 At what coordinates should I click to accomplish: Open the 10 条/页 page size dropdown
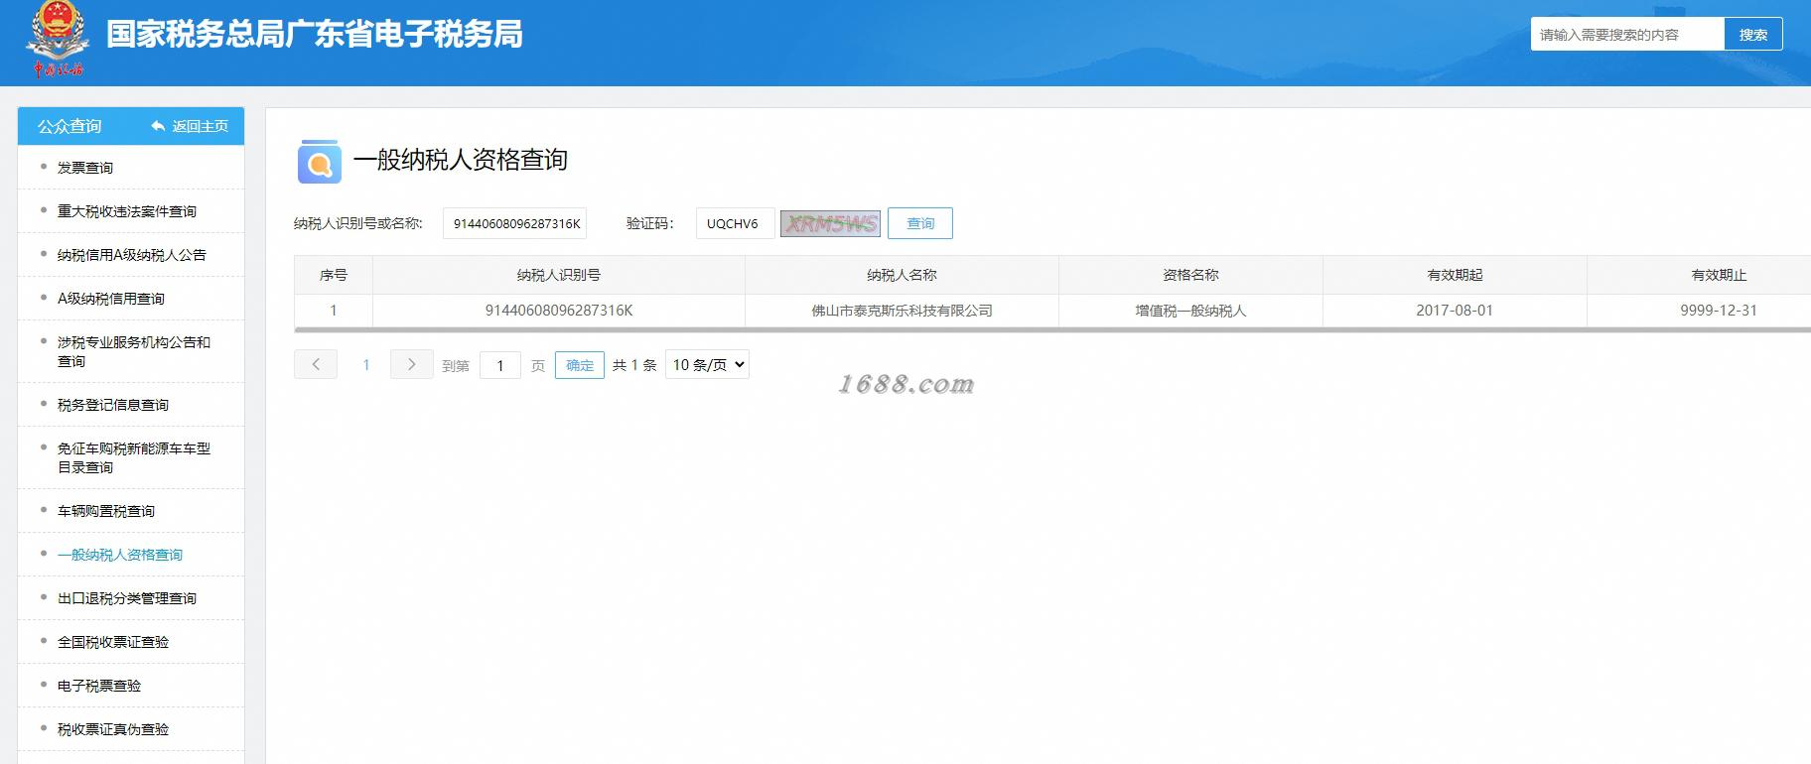[x=707, y=365]
